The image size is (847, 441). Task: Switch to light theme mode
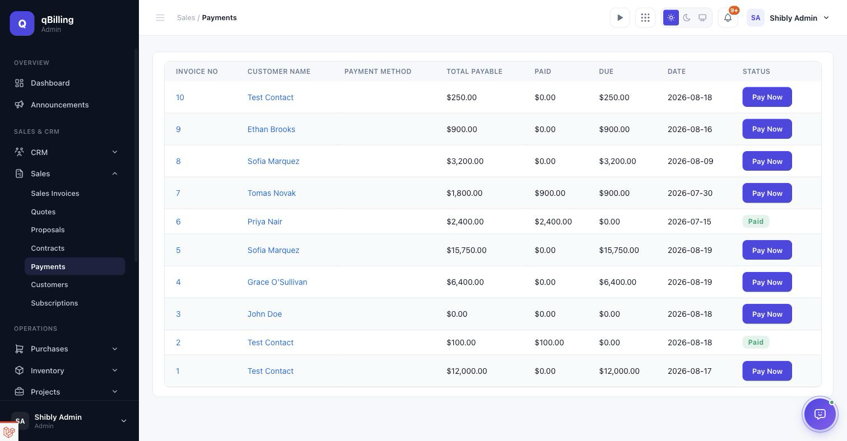671,18
